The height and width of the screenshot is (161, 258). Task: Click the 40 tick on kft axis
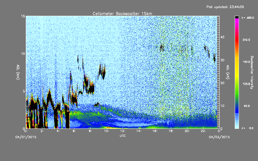[x=222, y=37]
